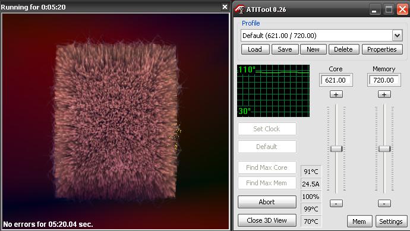Click the 'No errors for 05:20.04 sec.' text
This screenshot has height=231, width=410.
48,224
